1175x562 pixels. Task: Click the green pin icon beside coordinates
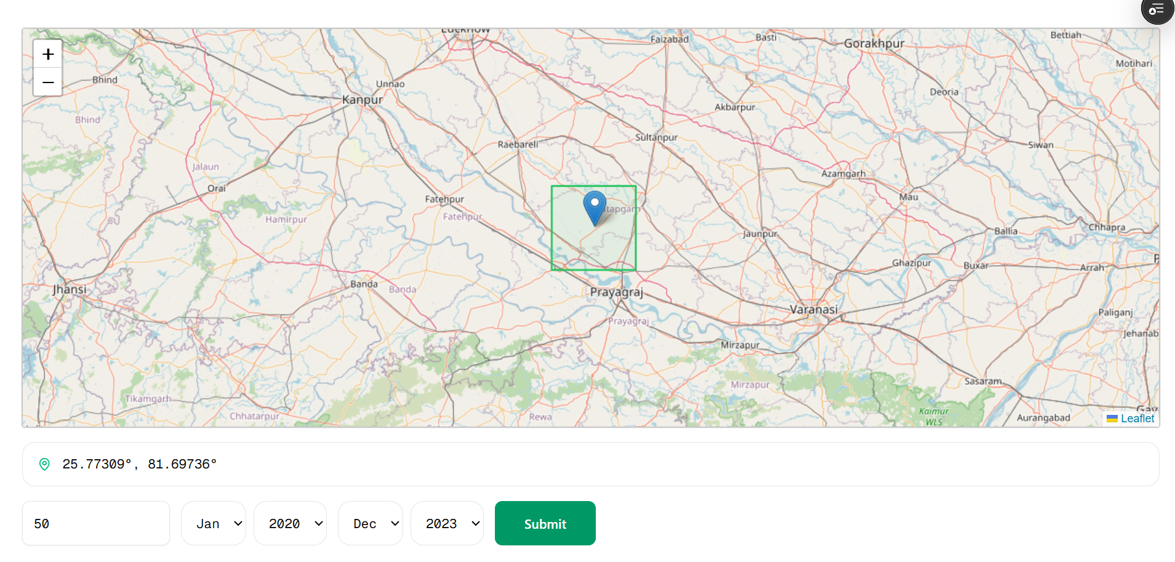click(x=44, y=464)
